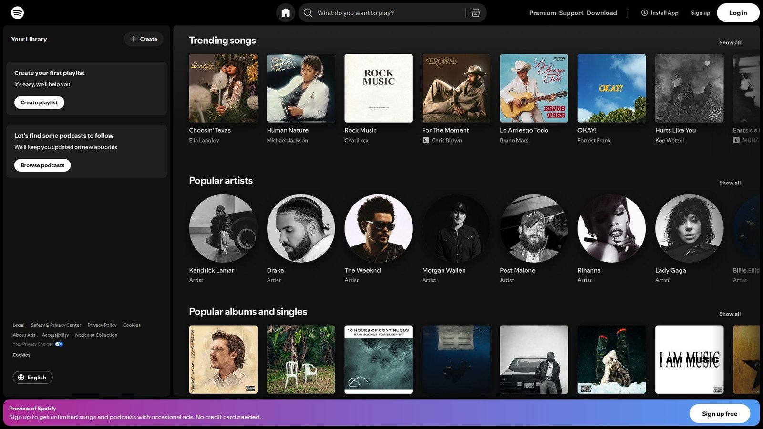This screenshot has width=763, height=429.
Task: Click Bruno Mars artist name
Action: [x=514, y=140]
